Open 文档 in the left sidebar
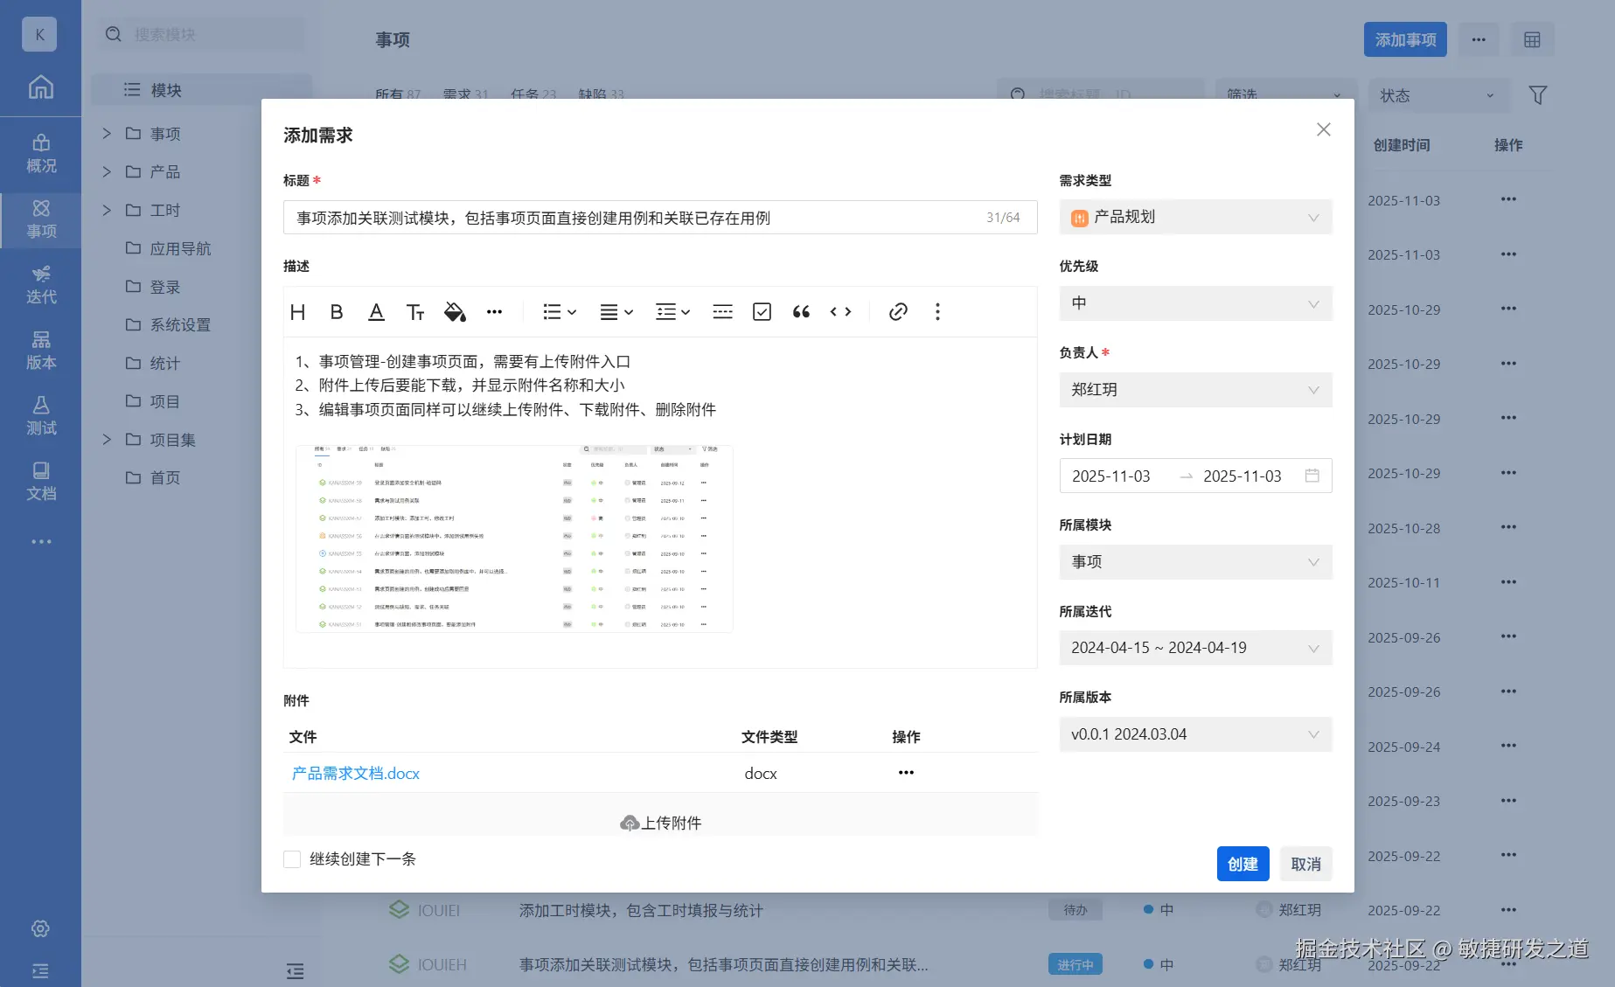Image resolution: width=1615 pixels, height=987 pixels. coord(40,482)
